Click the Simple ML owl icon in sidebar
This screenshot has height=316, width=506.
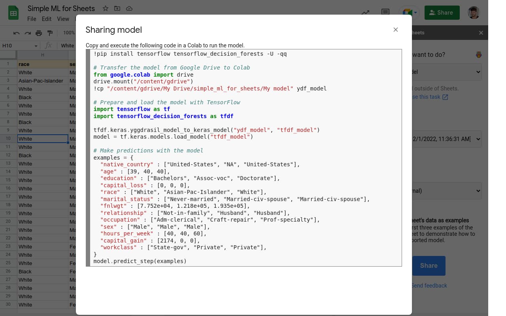(x=478, y=55)
